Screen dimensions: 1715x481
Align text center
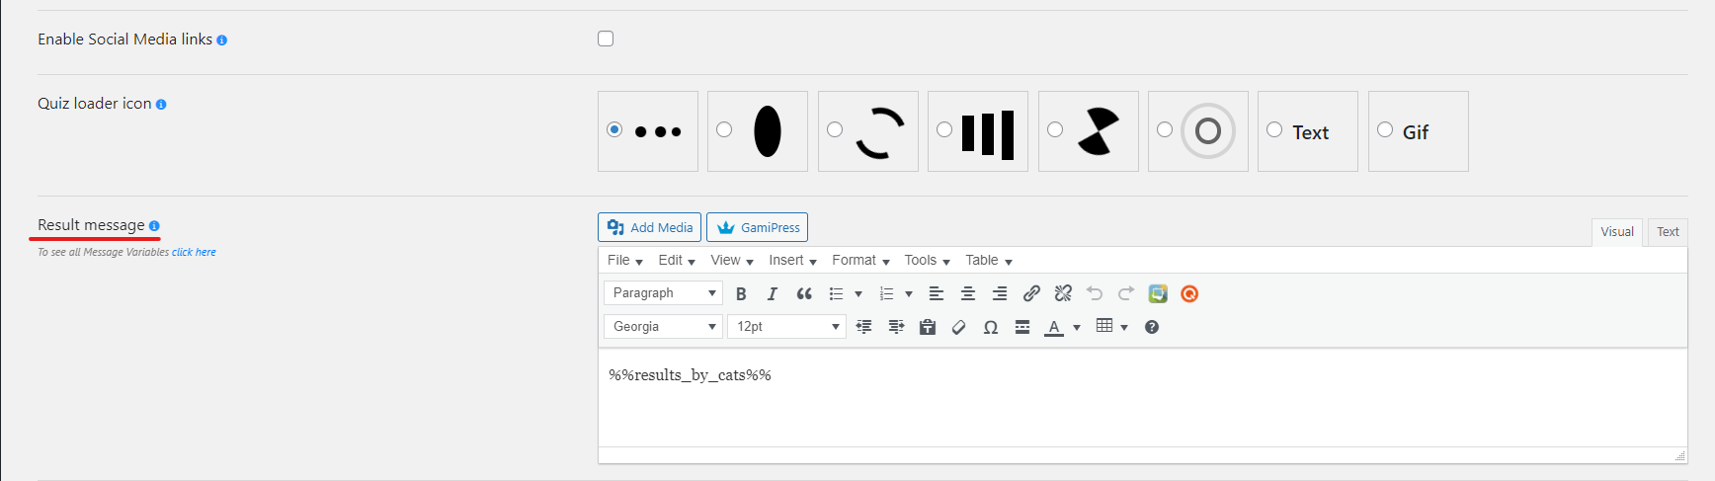pos(968,293)
